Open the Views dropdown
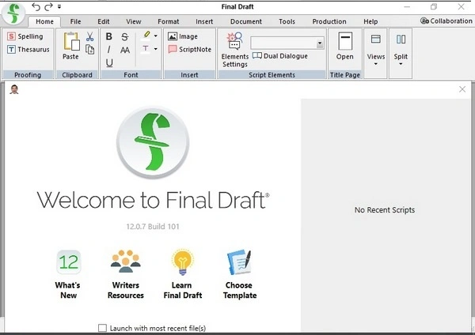This screenshot has width=475, height=335. click(x=376, y=51)
